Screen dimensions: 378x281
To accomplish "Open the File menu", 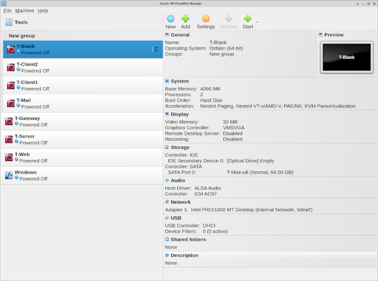I will tap(8, 11).
